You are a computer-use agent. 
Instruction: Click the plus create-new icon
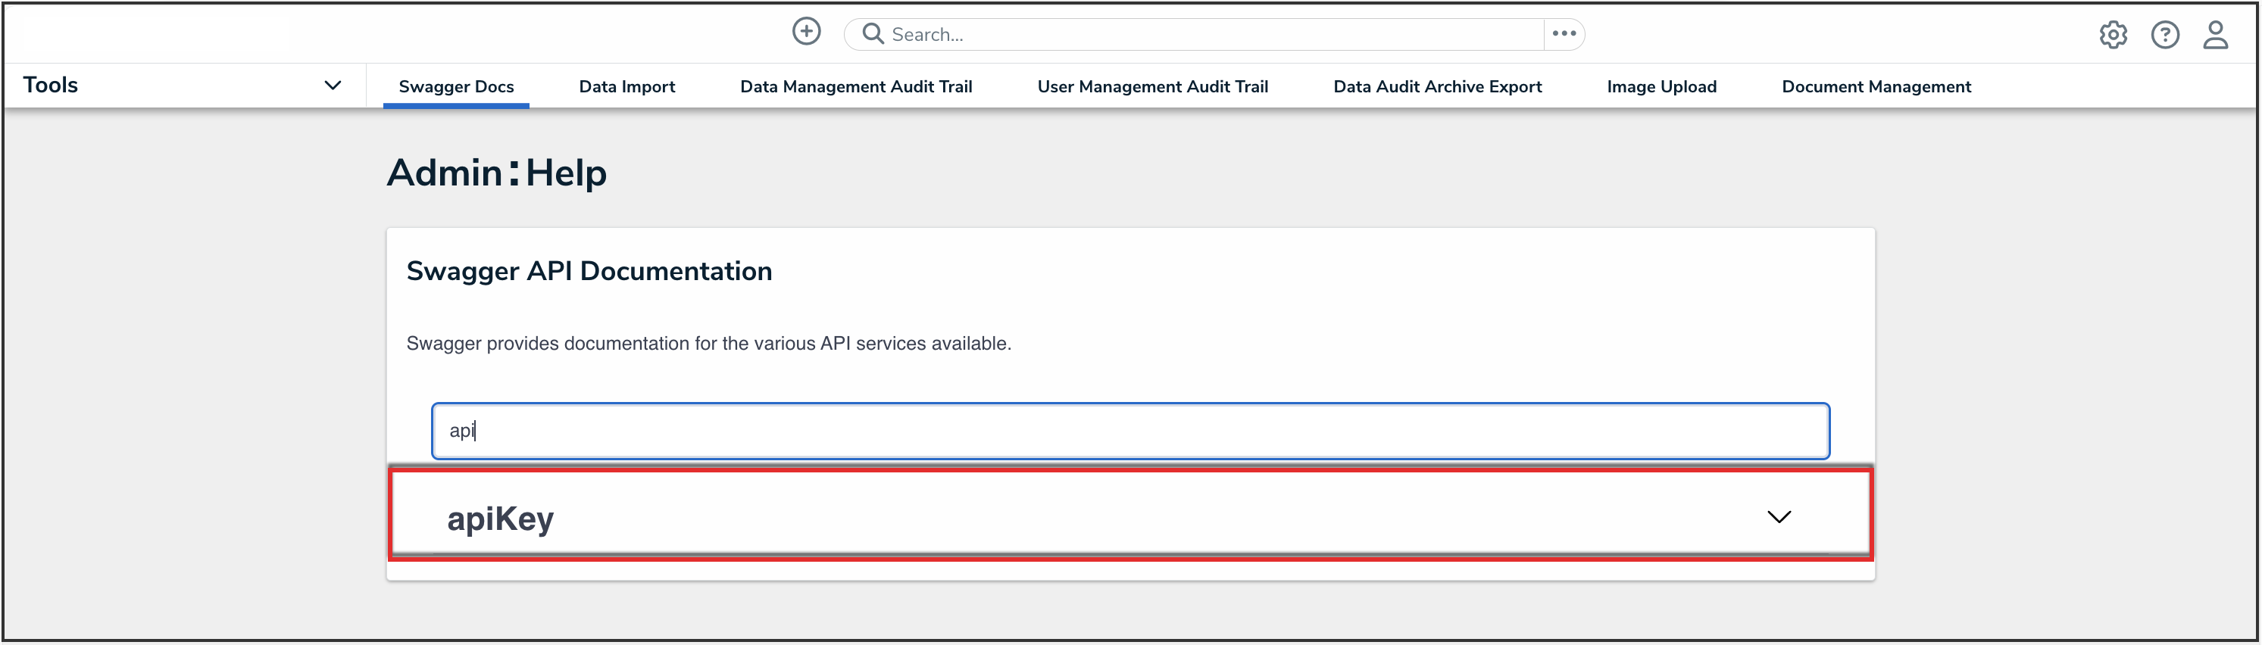[x=805, y=32]
